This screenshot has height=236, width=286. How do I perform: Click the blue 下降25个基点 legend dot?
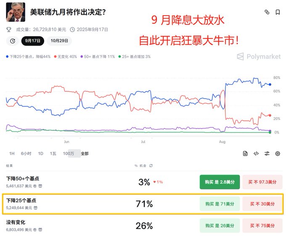[x=8, y=56]
